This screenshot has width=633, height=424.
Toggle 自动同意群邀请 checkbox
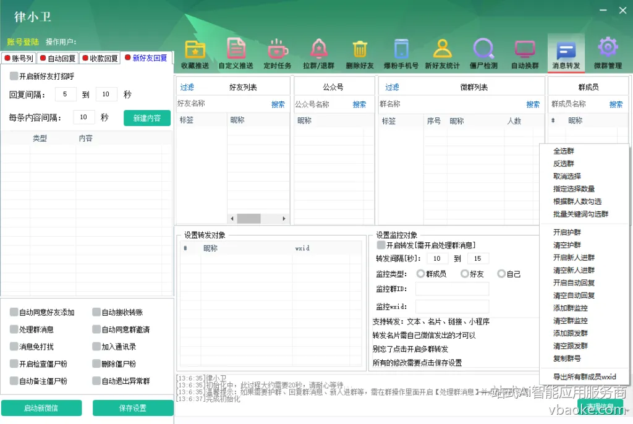(96, 329)
